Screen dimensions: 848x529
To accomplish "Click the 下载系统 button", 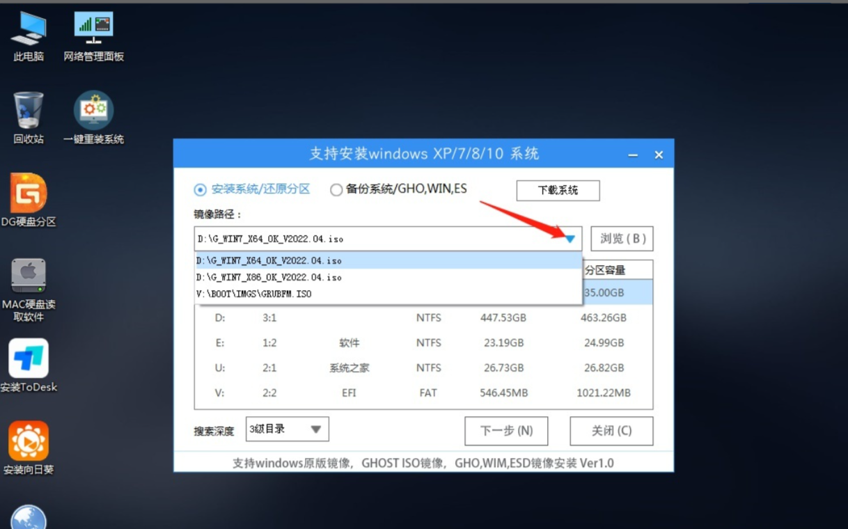I will pyautogui.click(x=558, y=190).
